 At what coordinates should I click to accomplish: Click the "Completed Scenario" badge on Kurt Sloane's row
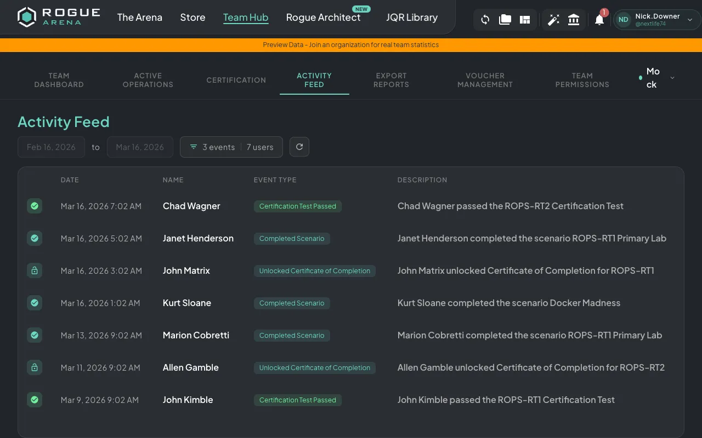pyautogui.click(x=292, y=303)
